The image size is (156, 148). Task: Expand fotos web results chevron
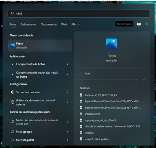click(67, 122)
